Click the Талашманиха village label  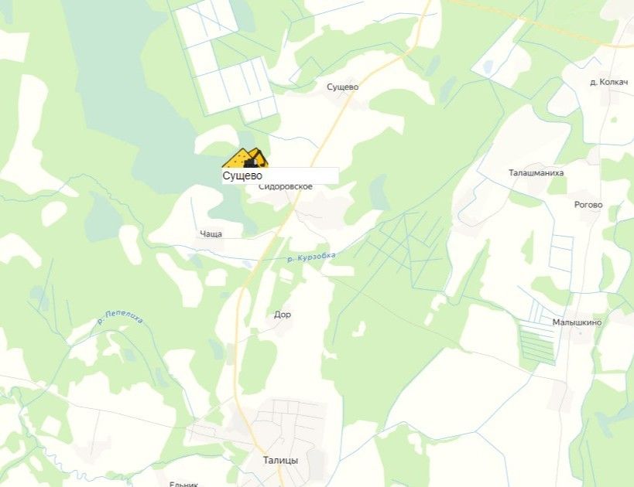click(x=536, y=173)
